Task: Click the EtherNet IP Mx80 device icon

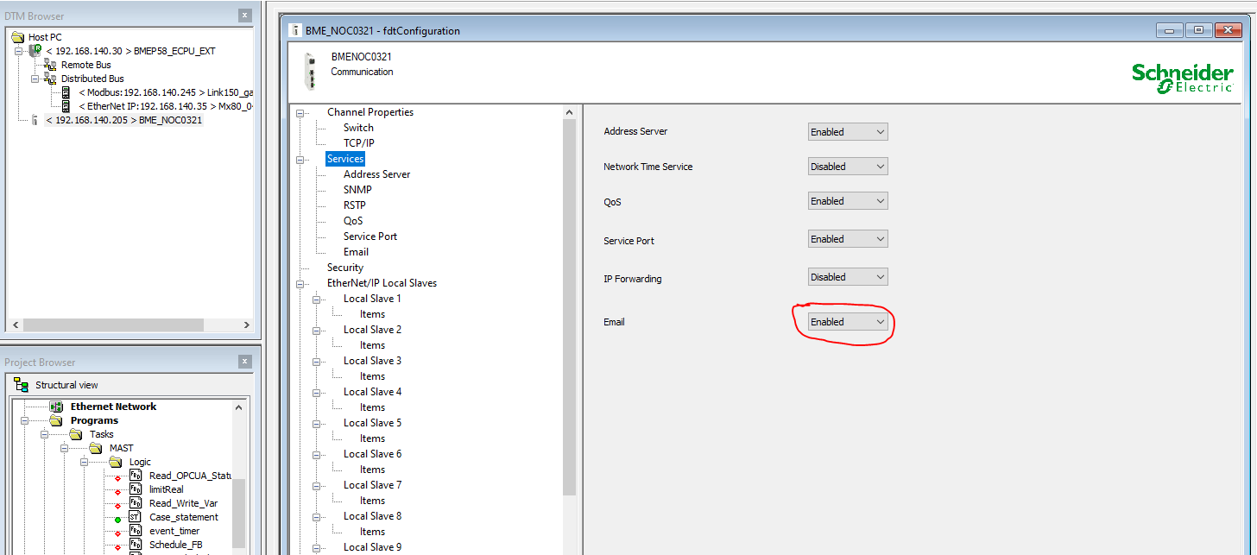Action: coord(66,106)
